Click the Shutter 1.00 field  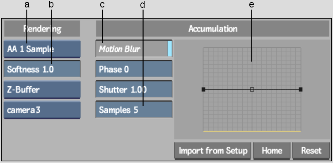coord(134,90)
